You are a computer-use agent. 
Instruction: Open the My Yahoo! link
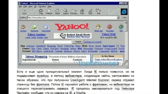click(x=37, y=51)
